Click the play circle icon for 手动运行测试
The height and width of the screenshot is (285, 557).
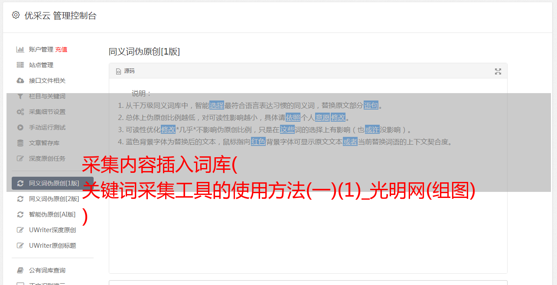coord(20,127)
